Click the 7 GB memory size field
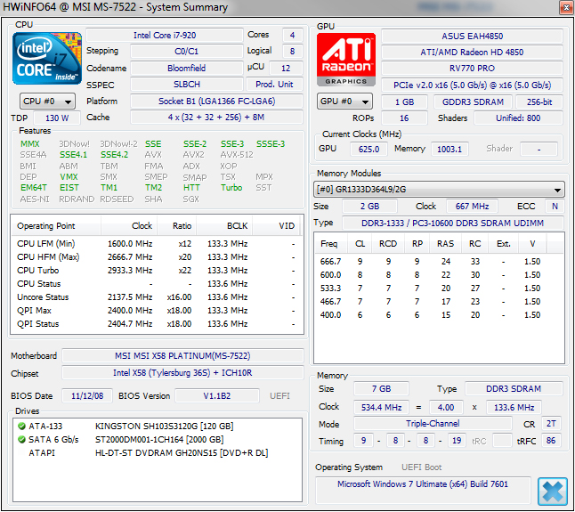The width and height of the screenshot is (575, 512). coord(381,389)
